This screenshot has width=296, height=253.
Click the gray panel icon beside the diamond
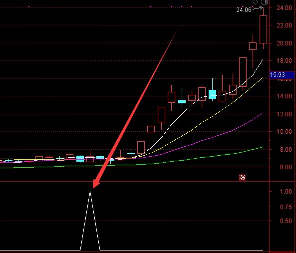coord(265,2)
